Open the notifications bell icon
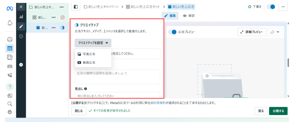294x125 pixels. [x=10, y=23]
